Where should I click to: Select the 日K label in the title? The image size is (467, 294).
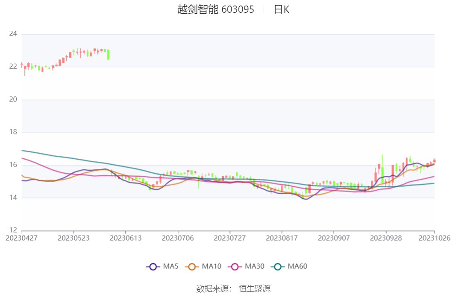pyautogui.click(x=281, y=9)
